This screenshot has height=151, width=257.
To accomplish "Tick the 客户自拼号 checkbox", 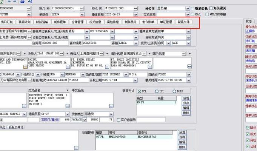I will coord(118,120).
